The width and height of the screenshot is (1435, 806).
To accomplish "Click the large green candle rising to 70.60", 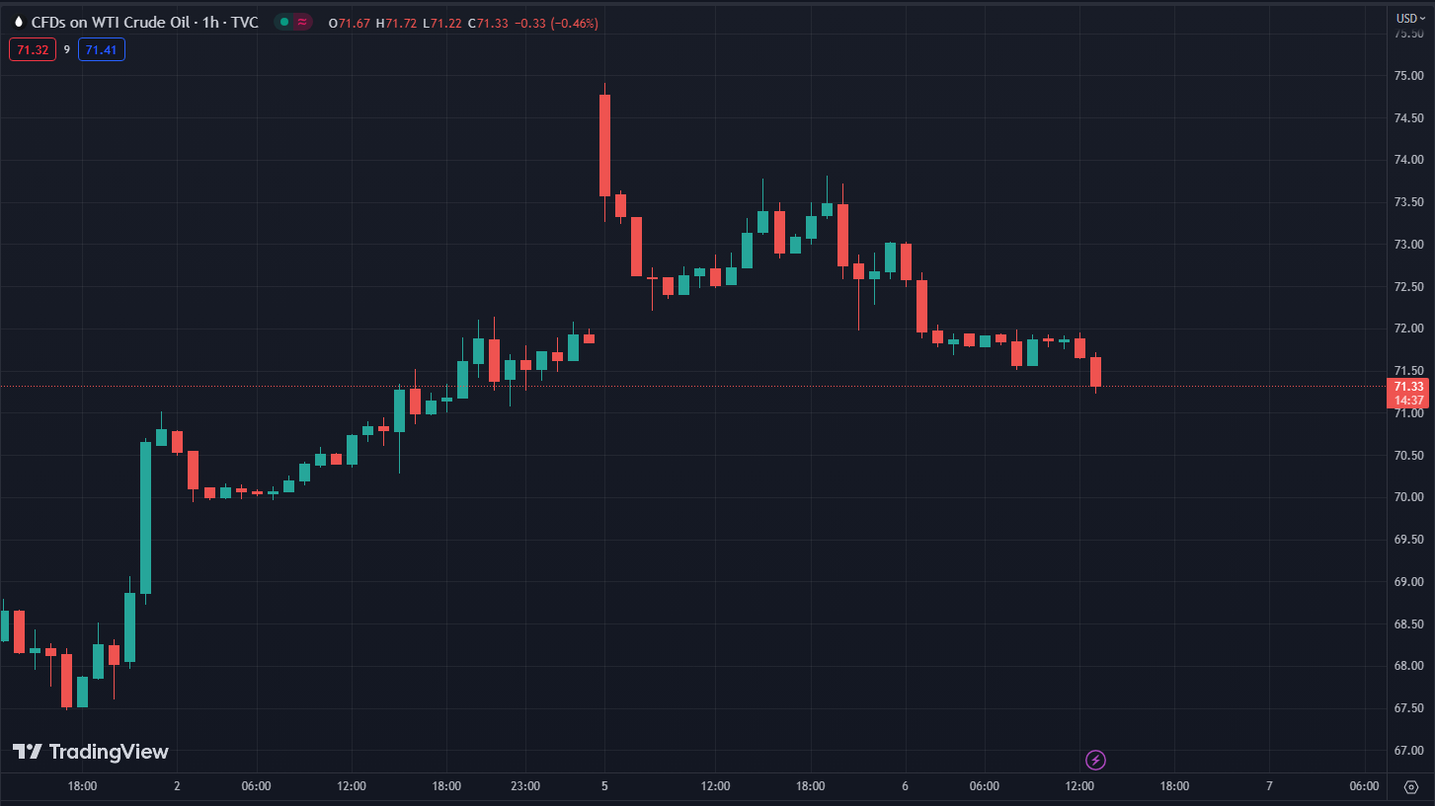I will [x=145, y=517].
